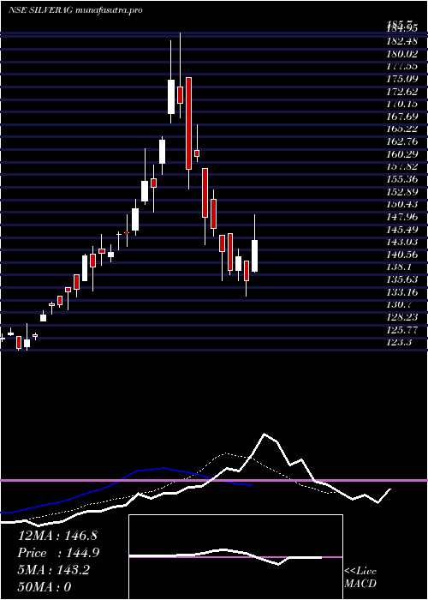Select the 157.82 price axis label
The image size is (428, 600).
click(x=401, y=167)
